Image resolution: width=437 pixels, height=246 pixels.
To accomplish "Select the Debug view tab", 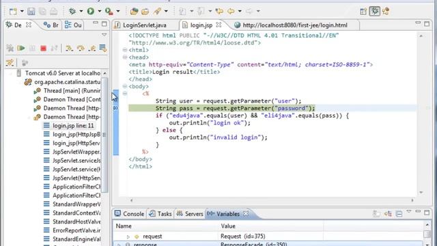I will (x=18, y=25).
